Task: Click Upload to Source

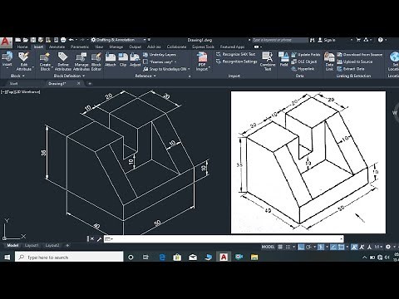Action: 355,61
